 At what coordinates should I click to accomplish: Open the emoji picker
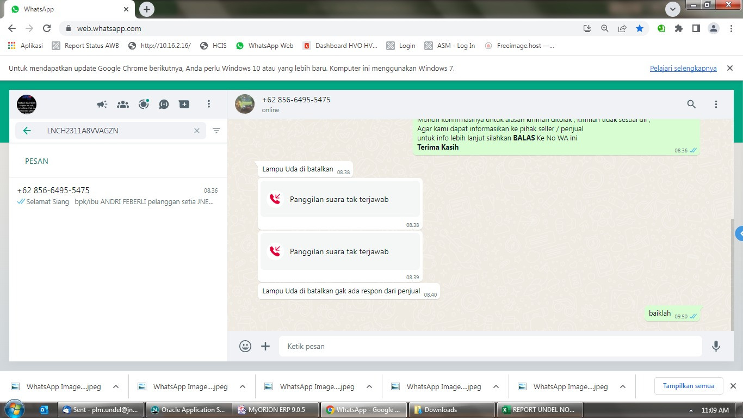click(245, 346)
